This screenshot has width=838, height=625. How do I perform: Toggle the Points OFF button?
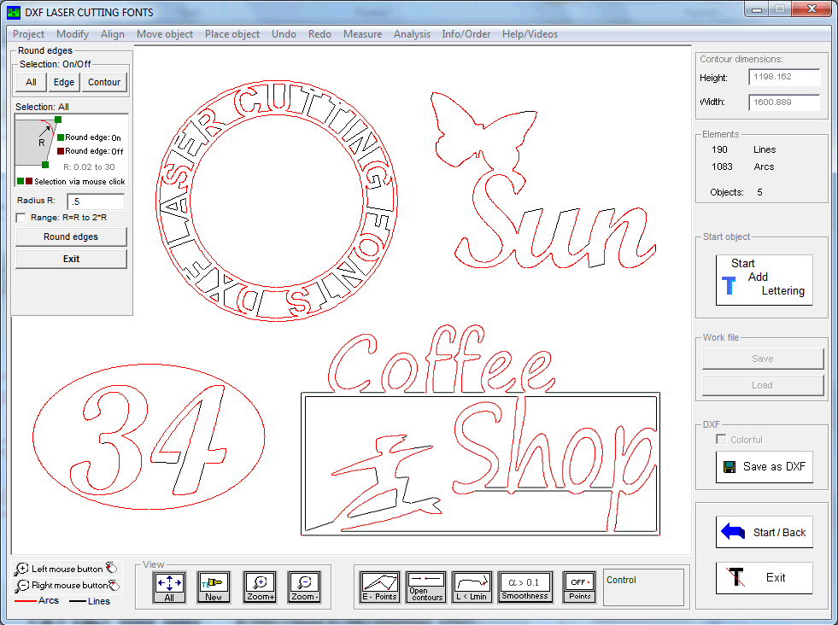[x=579, y=587]
